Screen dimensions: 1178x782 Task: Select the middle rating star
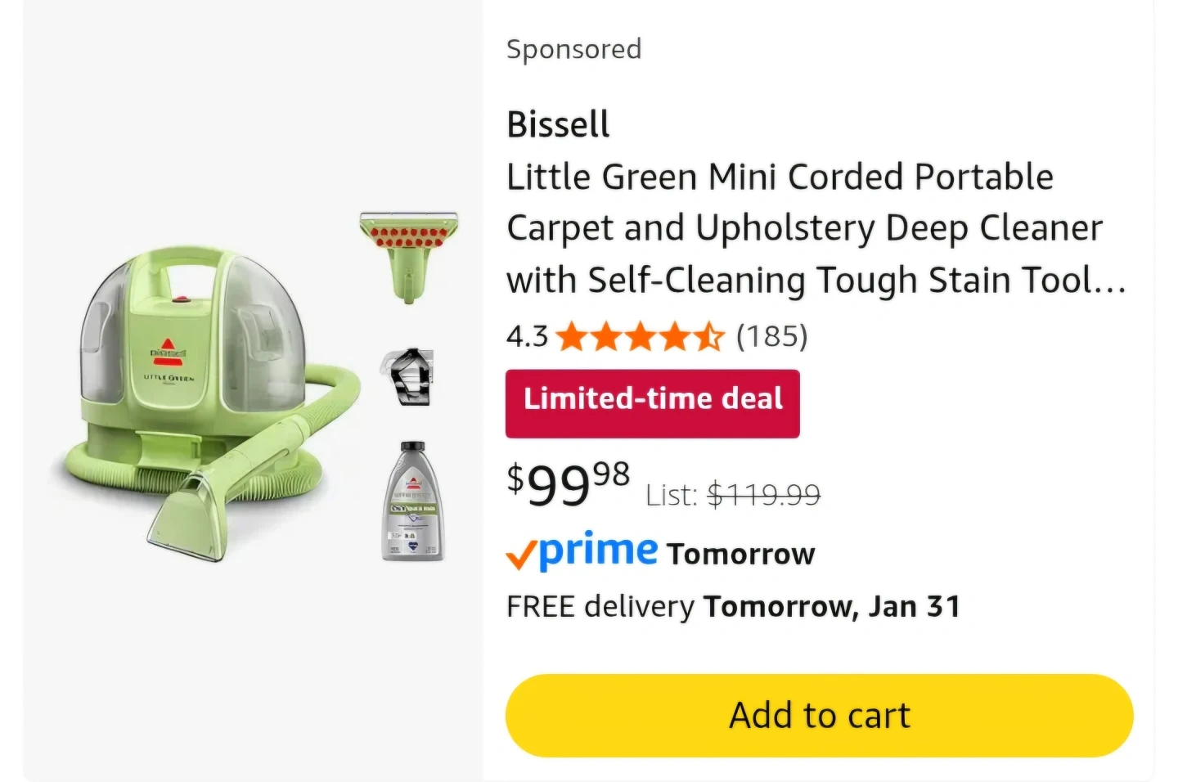[x=641, y=337]
